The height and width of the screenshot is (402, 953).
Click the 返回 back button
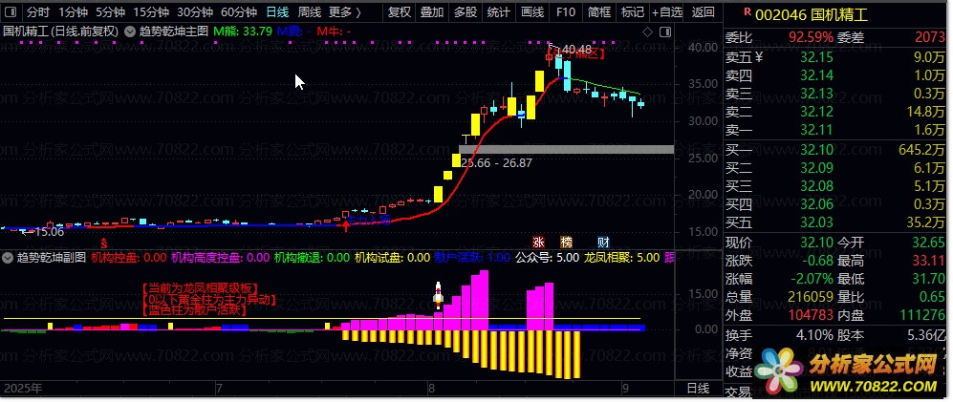point(704,12)
